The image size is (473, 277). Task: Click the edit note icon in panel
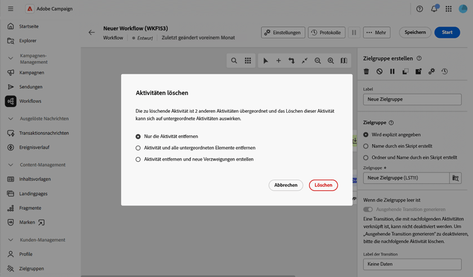pyautogui.click(x=418, y=71)
